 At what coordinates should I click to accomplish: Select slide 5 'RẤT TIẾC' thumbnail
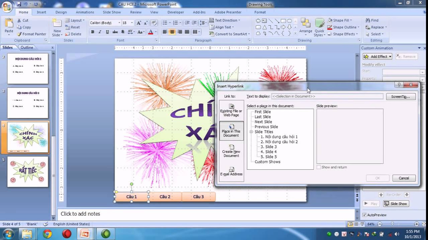point(28,172)
